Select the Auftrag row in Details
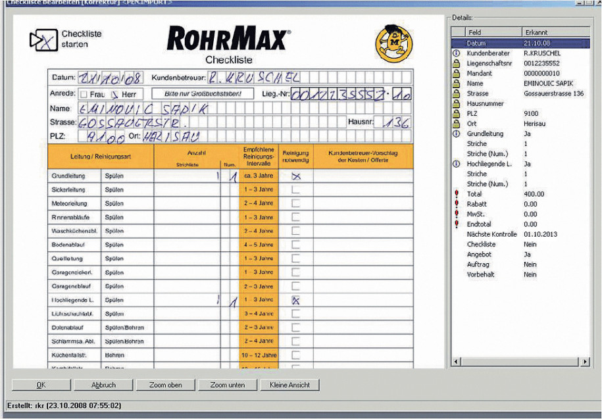This screenshot has height=419, width=602. [520, 264]
